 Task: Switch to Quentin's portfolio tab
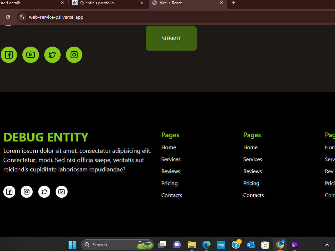(109, 3)
